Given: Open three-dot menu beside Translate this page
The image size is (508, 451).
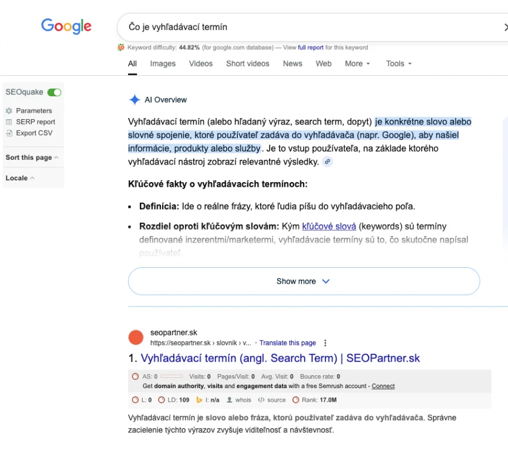Looking at the screenshot, I should tap(325, 343).
